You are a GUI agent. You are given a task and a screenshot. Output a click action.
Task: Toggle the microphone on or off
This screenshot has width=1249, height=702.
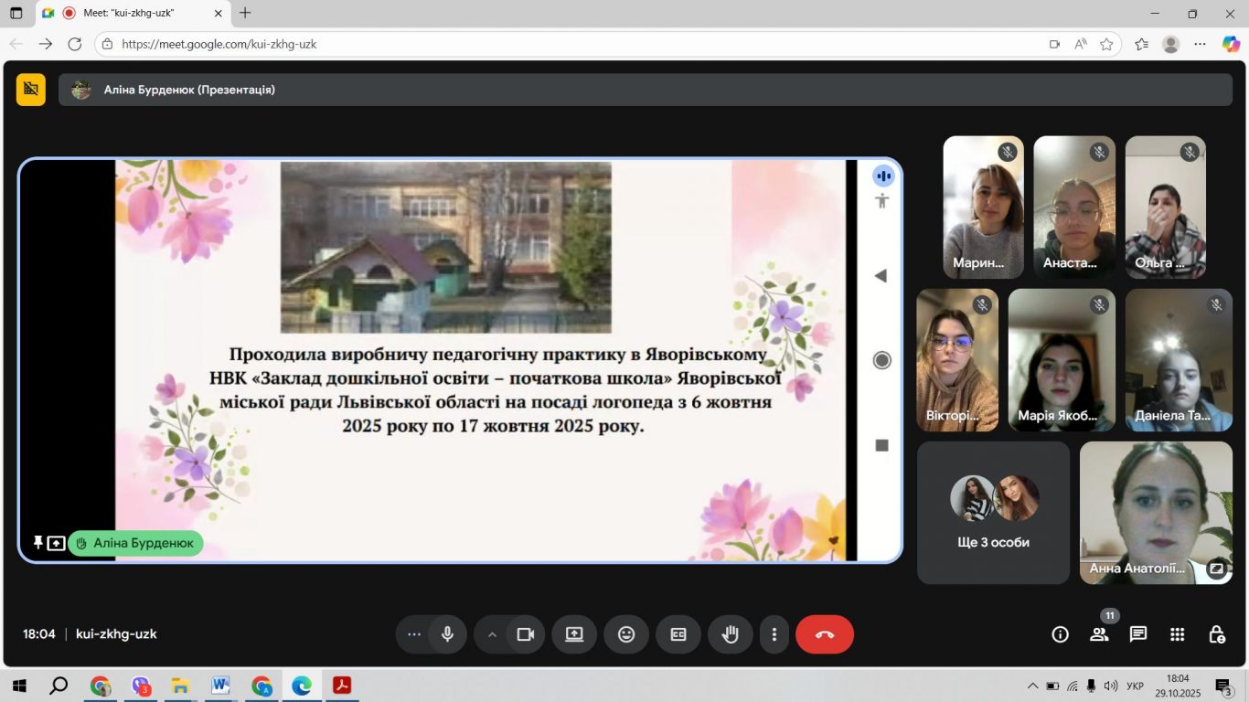coord(448,634)
